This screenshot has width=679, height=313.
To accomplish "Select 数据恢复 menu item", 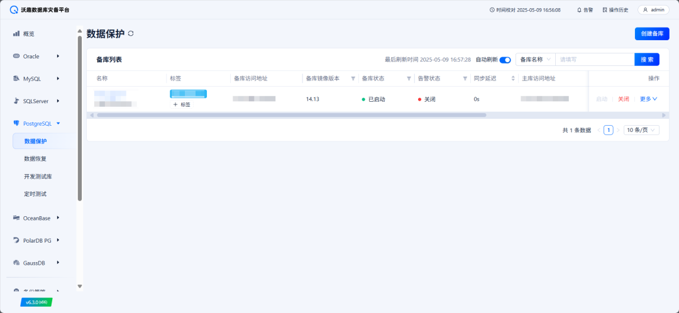I will pos(35,159).
